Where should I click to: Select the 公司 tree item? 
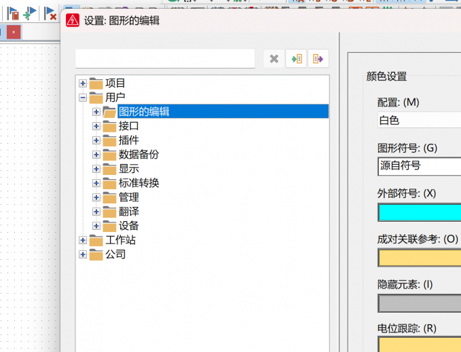115,254
